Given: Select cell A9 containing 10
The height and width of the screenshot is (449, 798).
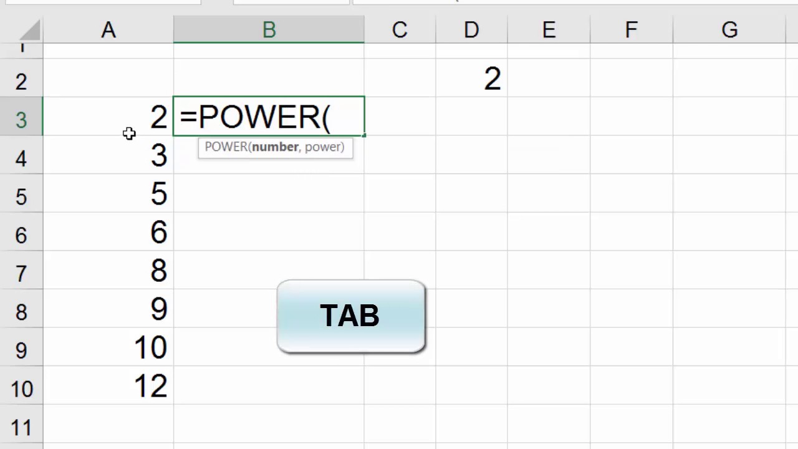Looking at the screenshot, I should (108, 347).
